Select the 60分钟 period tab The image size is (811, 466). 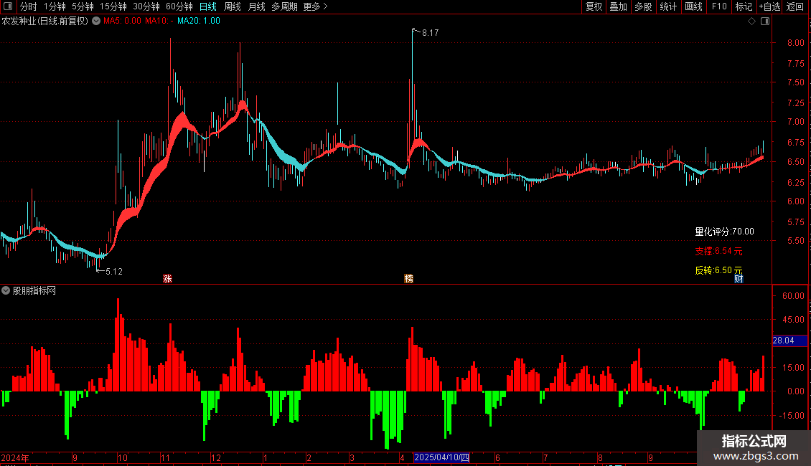point(179,6)
